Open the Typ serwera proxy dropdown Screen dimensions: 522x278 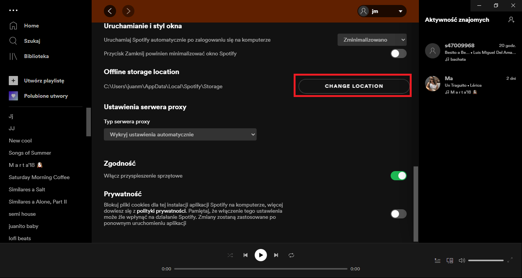point(180,134)
